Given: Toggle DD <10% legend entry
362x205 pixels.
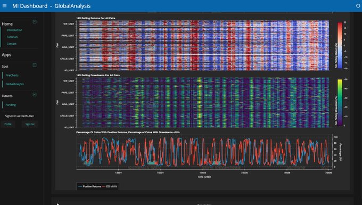Looking at the screenshot, I should point(110,186).
